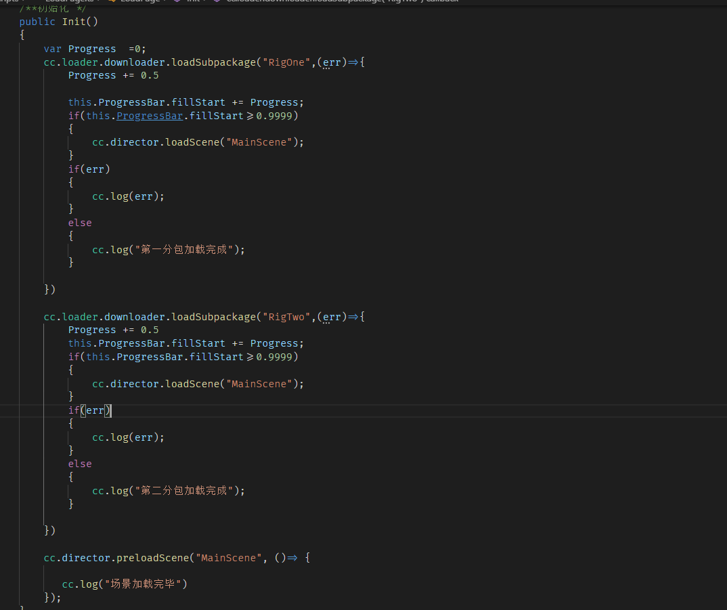This screenshot has height=610, width=727.
Task: Click the var keyword declaring Progress
Action: [52, 49]
